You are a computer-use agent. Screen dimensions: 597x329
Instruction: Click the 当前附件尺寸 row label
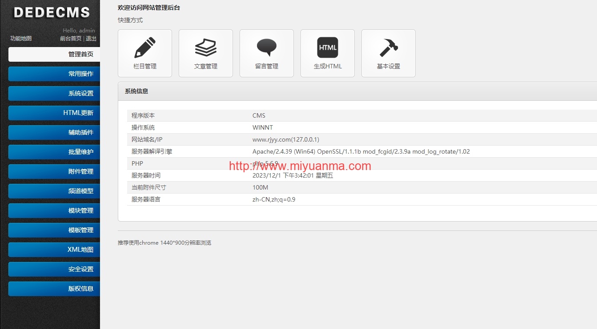[149, 187]
